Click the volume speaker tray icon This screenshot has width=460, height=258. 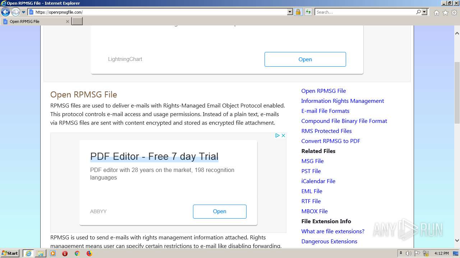pyautogui.click(x=409, y=253)
